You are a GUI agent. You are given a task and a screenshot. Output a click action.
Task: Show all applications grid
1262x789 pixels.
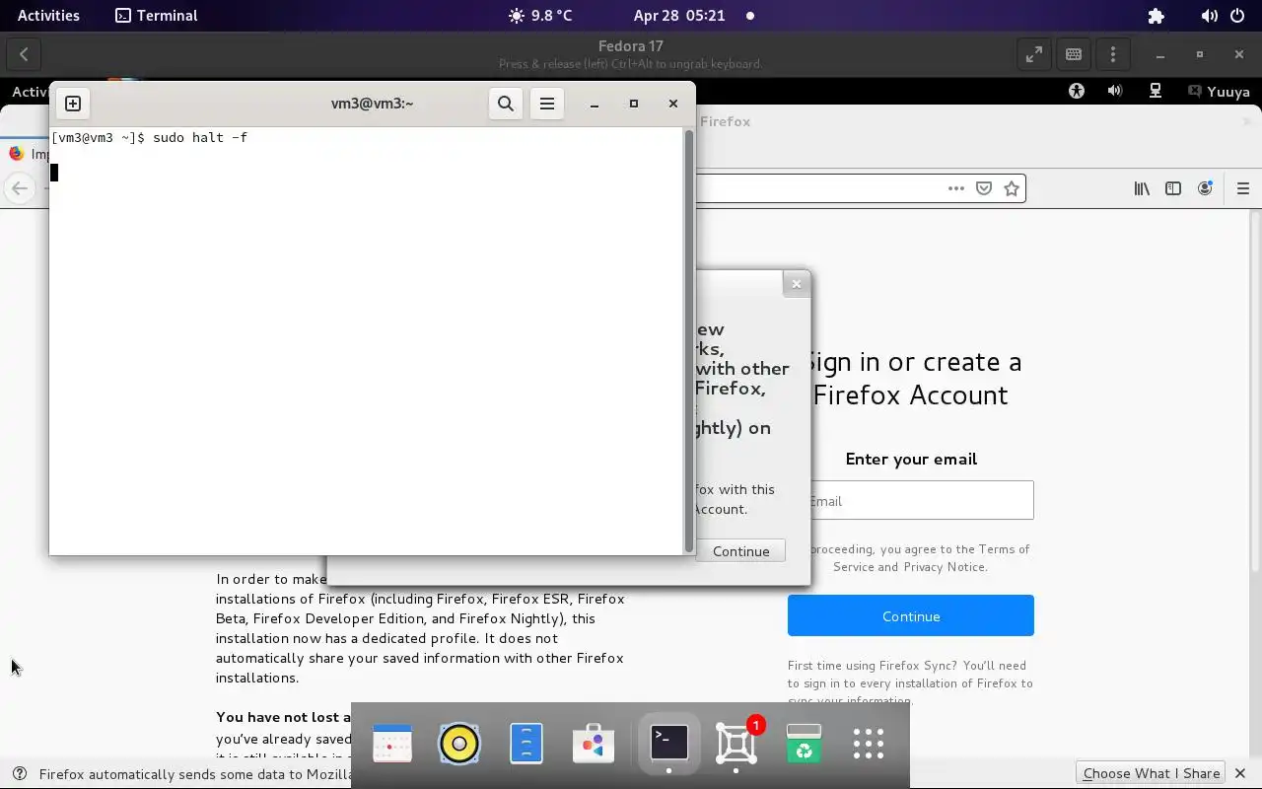point(869,744)
